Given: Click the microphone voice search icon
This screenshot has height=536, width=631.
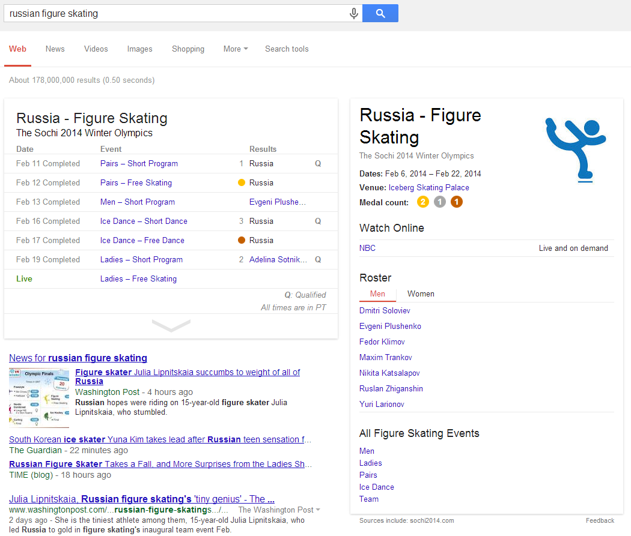Looking at the screenshot, I should tap(354, 13).
